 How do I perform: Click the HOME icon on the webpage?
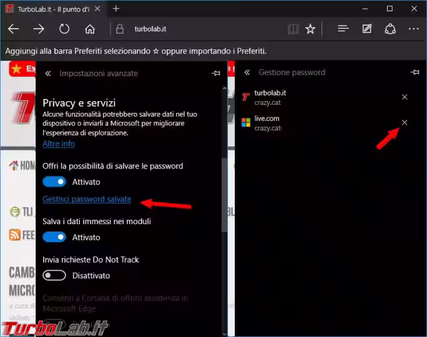tap(14, 165)
